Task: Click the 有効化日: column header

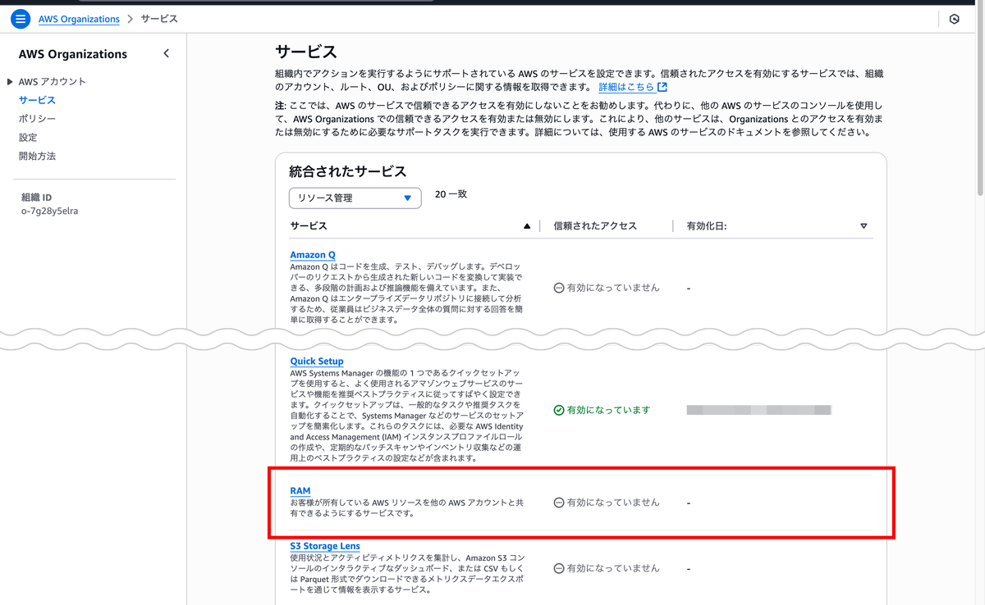Action: (707, 226)
